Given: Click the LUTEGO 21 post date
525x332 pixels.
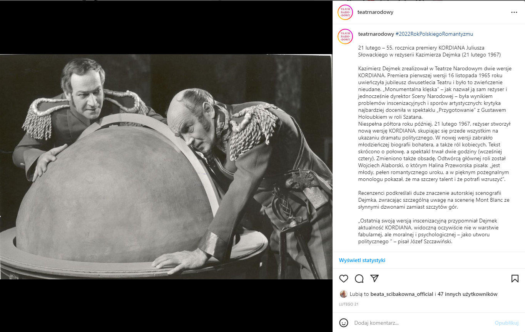Looking at the screenshot, I should pyautogui.click(x=349, y=304).
